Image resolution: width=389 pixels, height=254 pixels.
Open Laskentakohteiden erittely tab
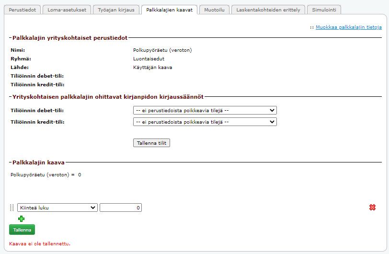(x=268, y=10)
